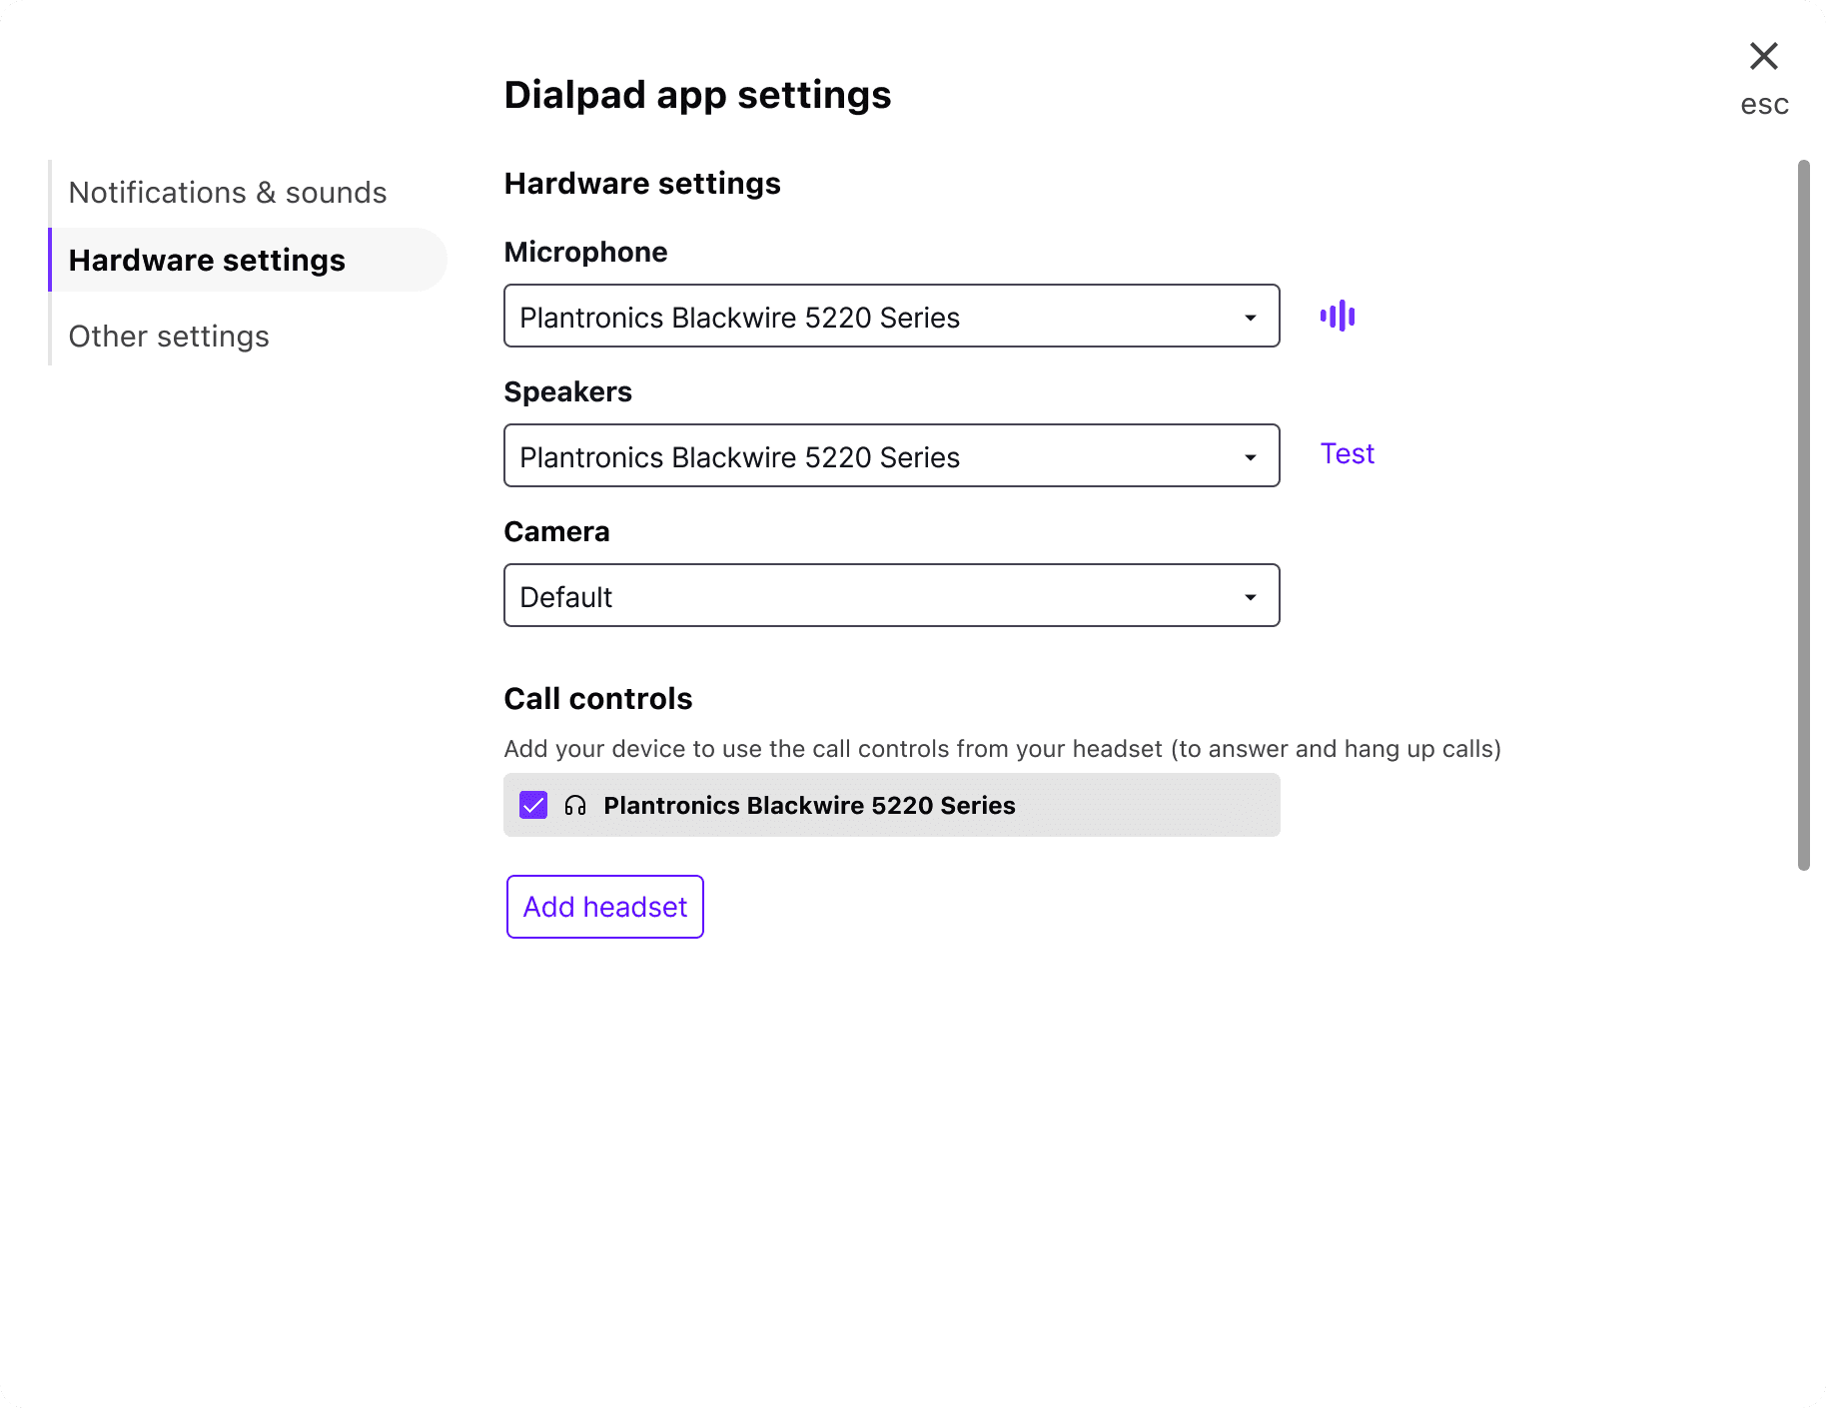Close the Dialpad app settings dialog

point(1763,57)
